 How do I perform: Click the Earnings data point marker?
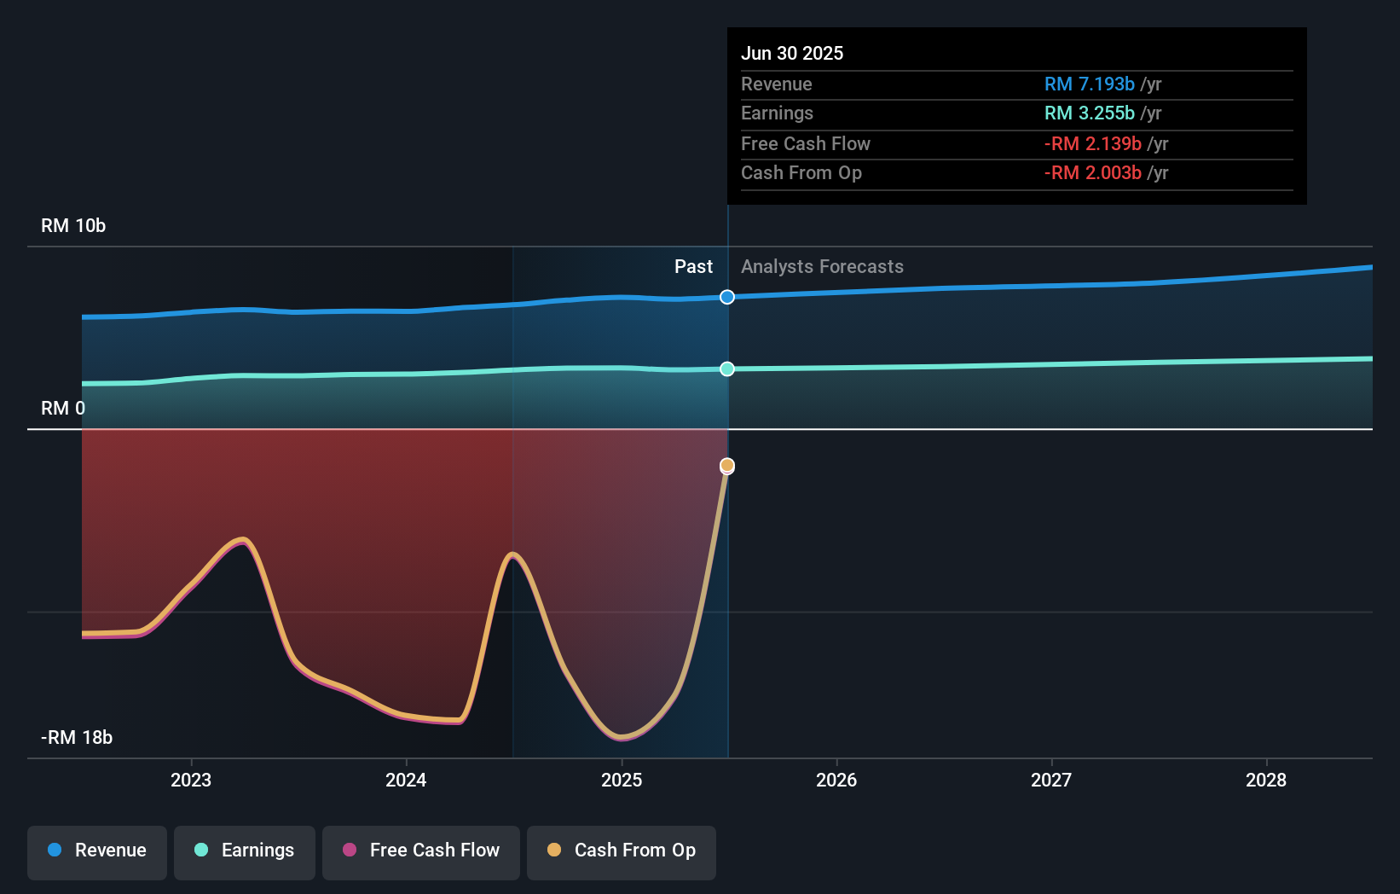[727, 369]
